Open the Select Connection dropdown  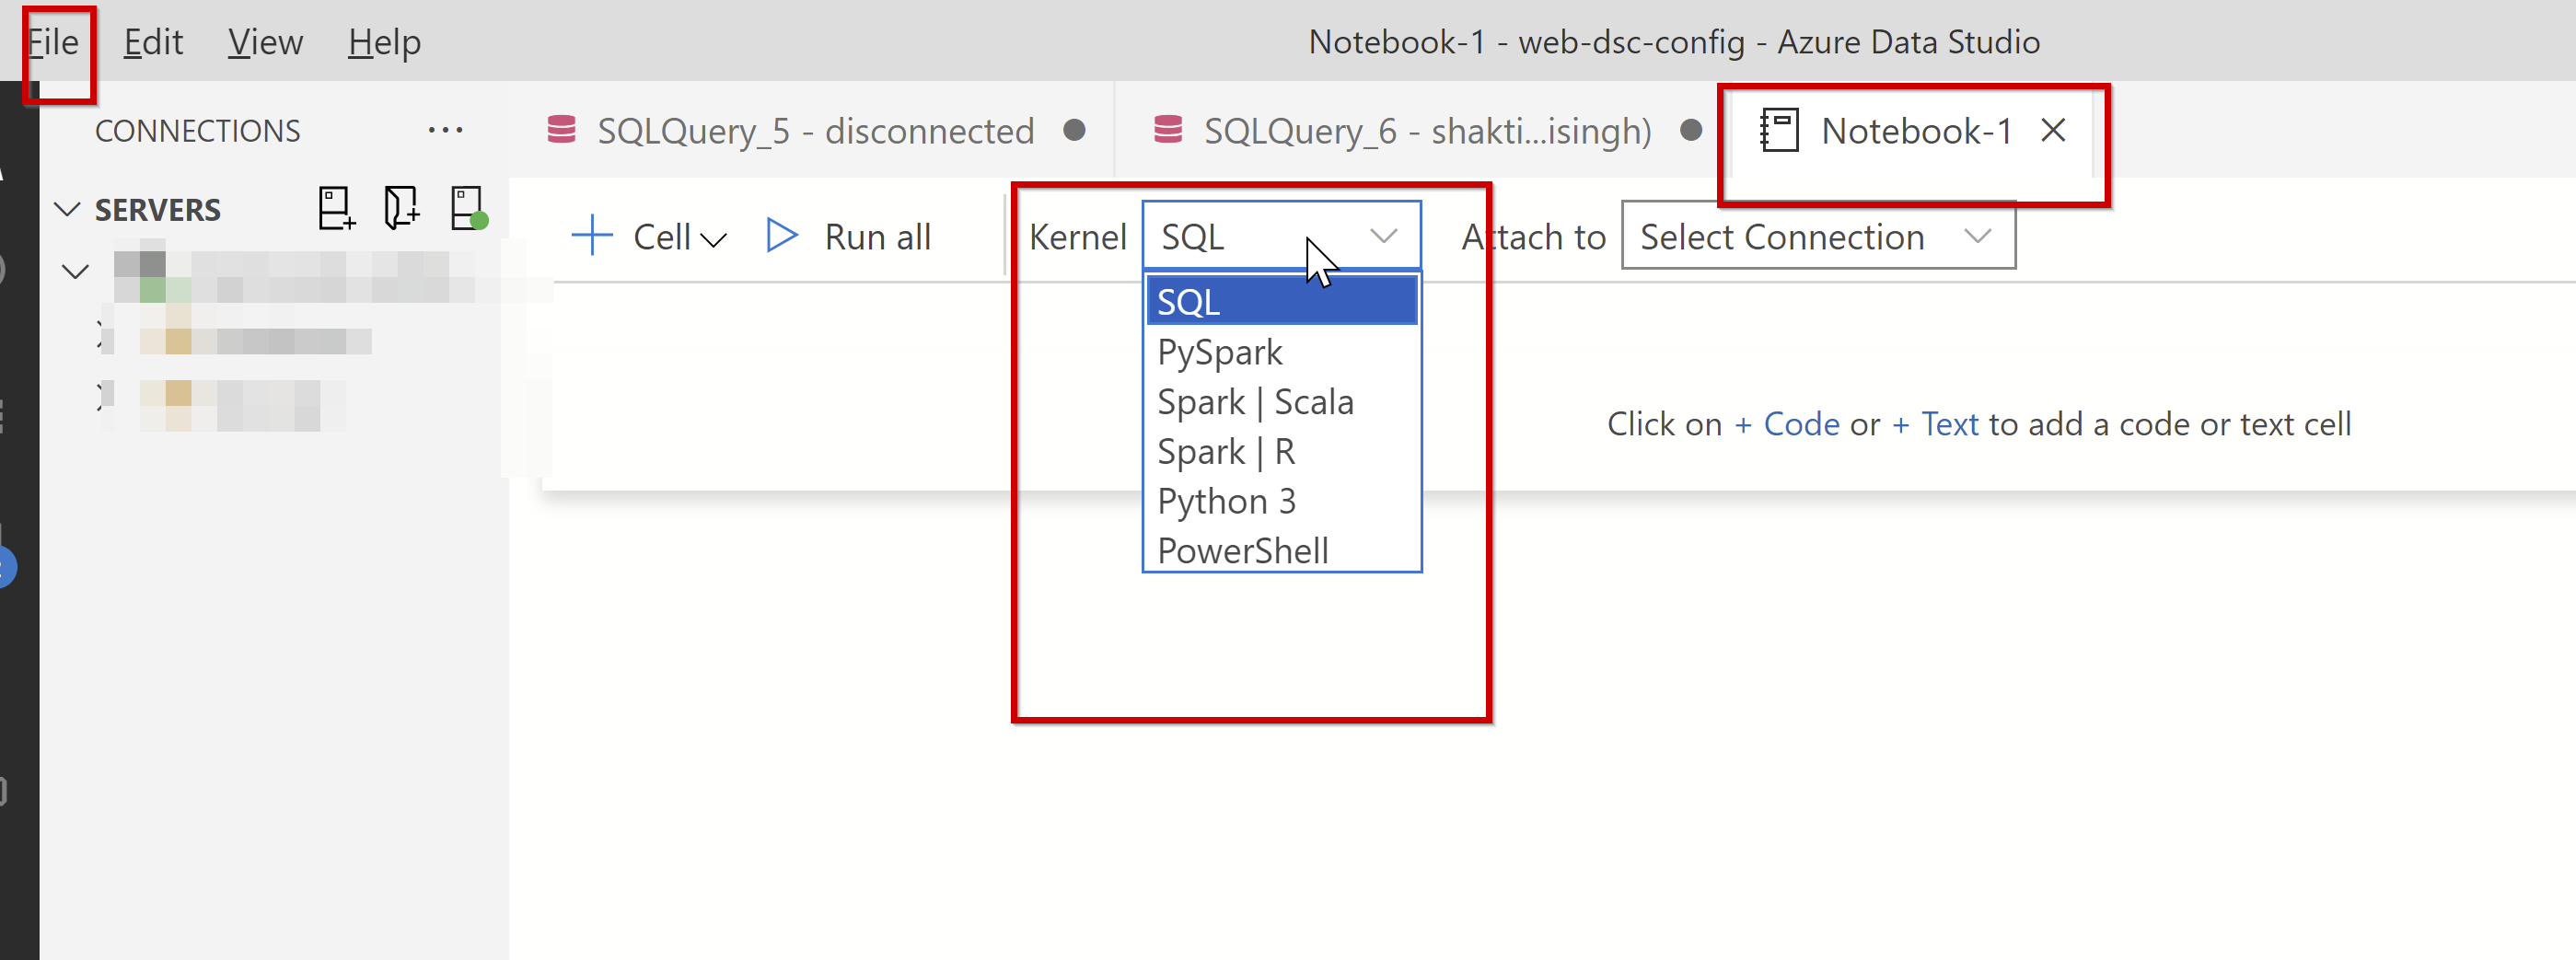pyautogui.click(x=1817, y=236)
